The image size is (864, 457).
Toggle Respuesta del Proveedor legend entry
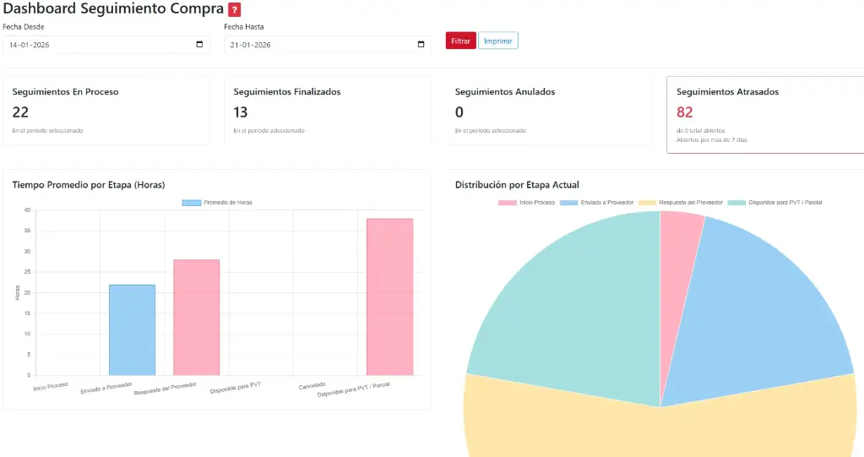(680, 203)
